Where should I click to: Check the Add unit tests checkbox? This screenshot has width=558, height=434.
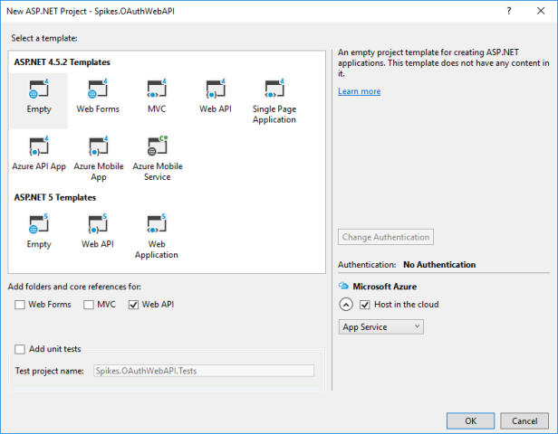20,349
